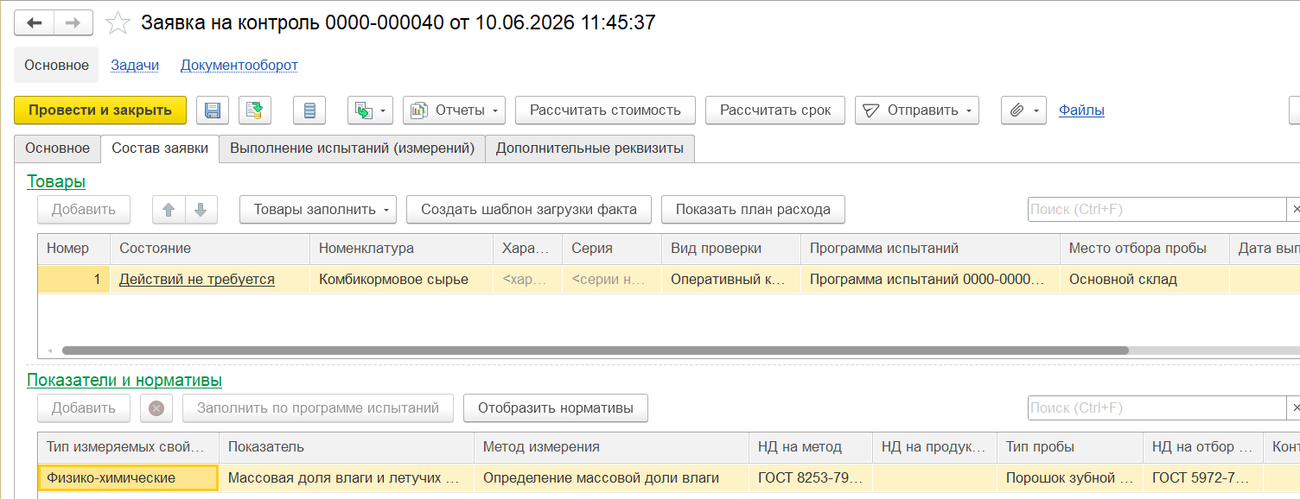Image resolution: width=1300 pixels, height=499 pixels.
Task: Select the Физико-химические cell
Action: 128,478
